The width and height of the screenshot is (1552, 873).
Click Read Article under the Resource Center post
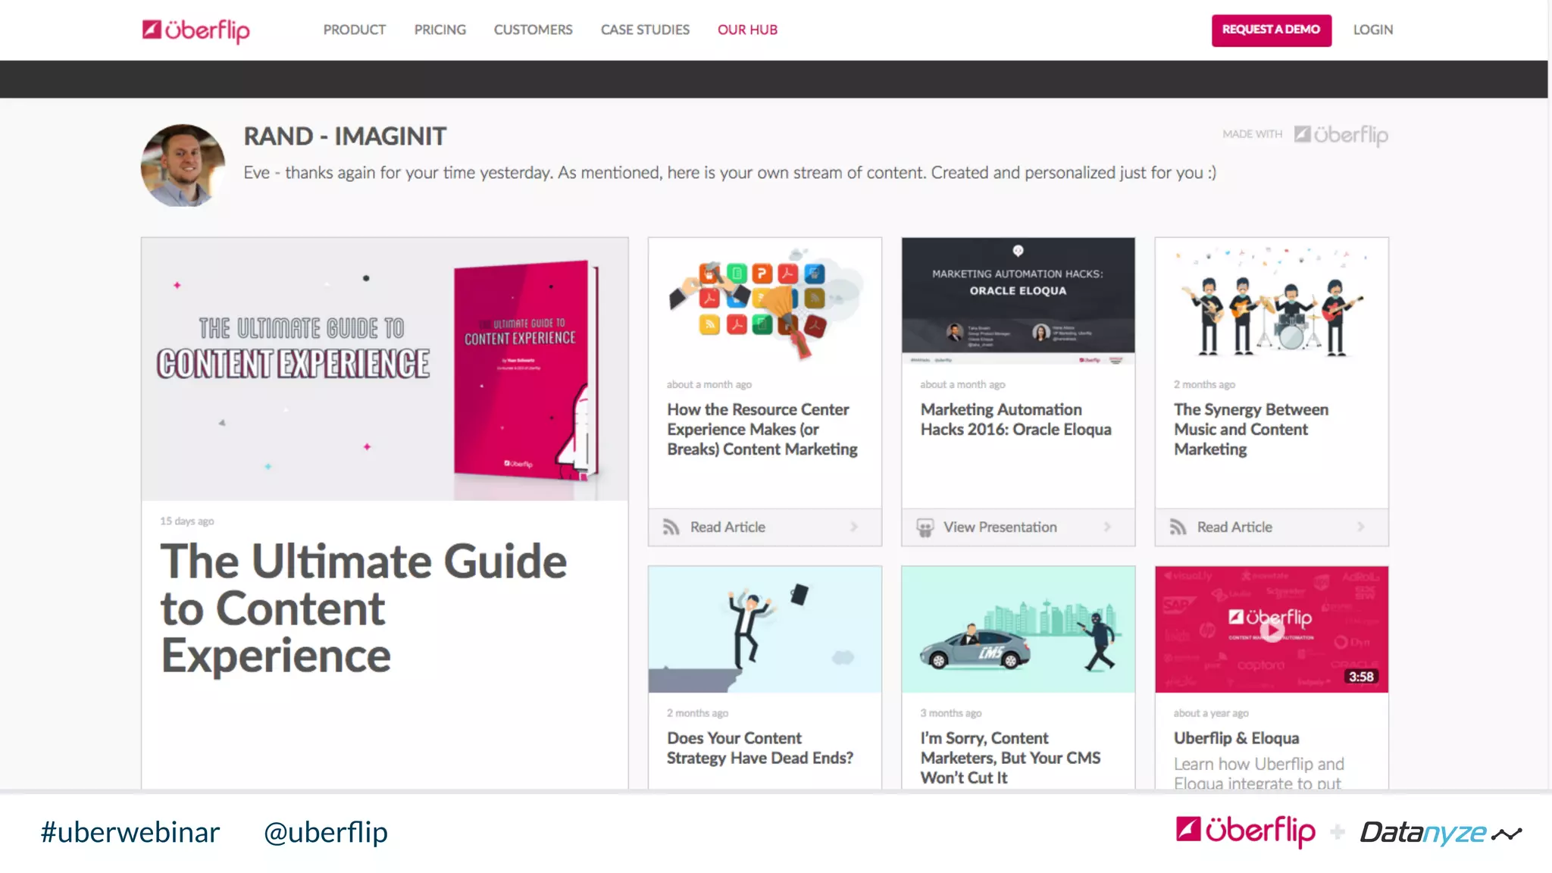(727, 527)
